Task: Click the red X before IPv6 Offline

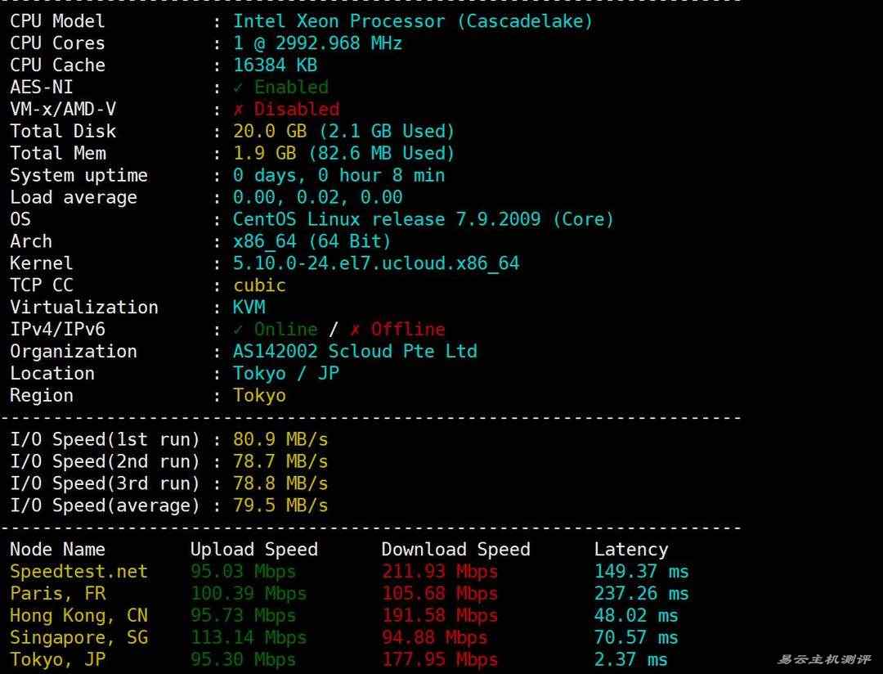Action: pyautogui.click(x=355, y=330)
